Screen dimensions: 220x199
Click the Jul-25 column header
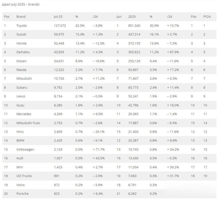point(58,17)
